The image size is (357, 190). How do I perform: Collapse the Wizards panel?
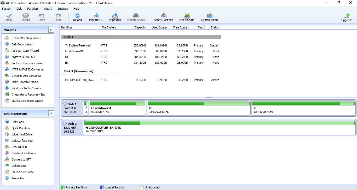pos(51,30)
